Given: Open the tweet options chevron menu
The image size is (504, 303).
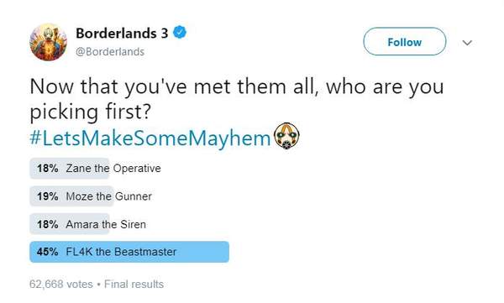Looking at the screenshot, I should coord(467,43).
